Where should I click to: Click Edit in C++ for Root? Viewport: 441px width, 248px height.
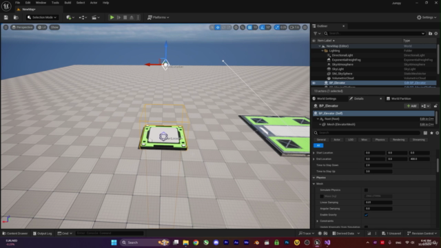pyautogui.click(x=427, y=119)
